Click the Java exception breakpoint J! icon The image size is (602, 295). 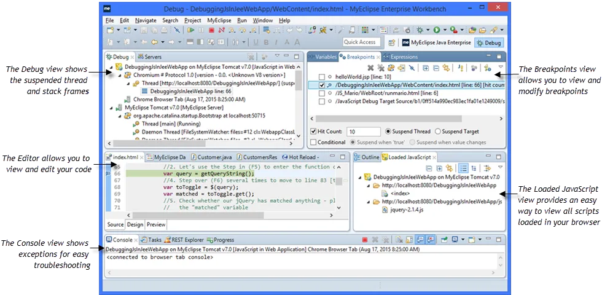click(x=461, y=68)
